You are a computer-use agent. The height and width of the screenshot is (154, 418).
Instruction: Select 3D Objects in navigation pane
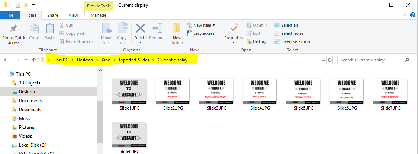click(29, 83)
